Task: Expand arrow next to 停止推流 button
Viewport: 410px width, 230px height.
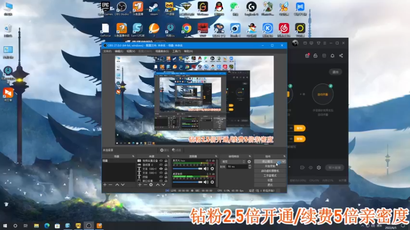Action: pos(283,162)
